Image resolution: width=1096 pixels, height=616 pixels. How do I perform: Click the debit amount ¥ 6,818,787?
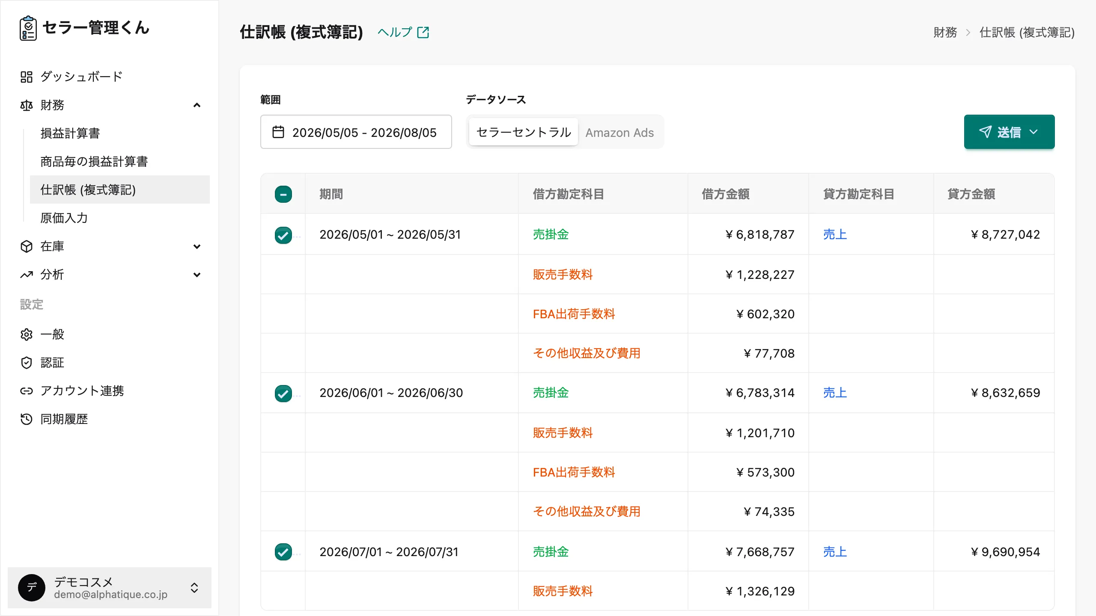[x=760, y=234]
